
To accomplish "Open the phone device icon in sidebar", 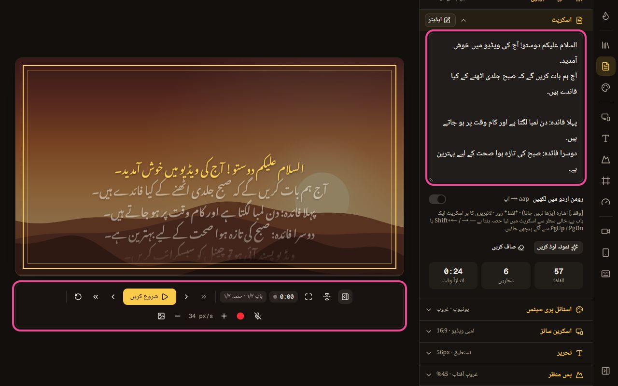I will point(605,252).
